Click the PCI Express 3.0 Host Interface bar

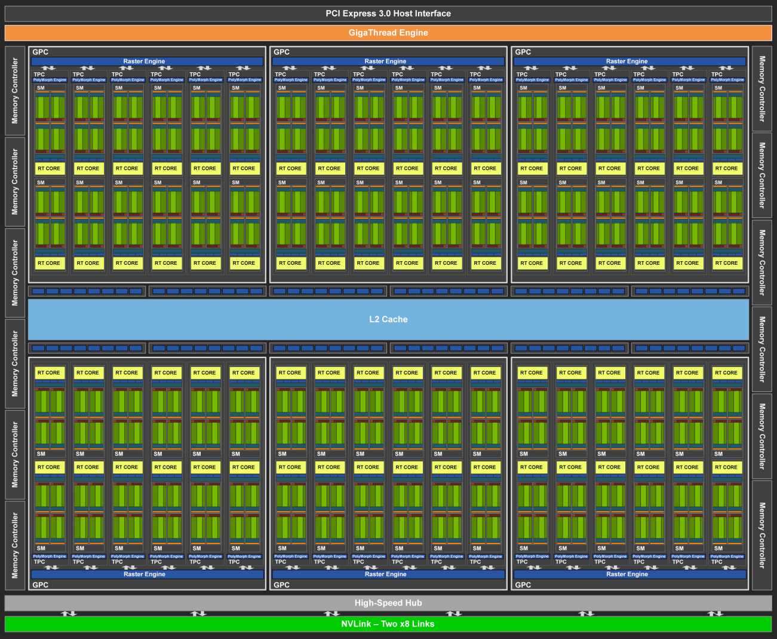(388, 13)
